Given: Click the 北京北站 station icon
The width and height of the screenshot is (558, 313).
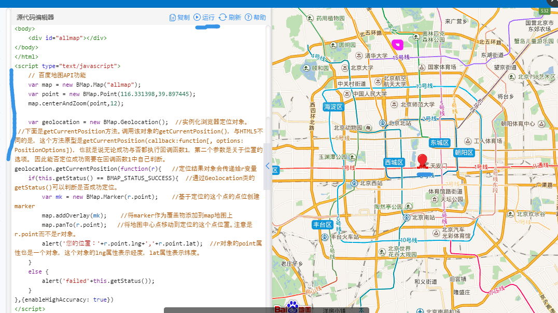Looking at the screenshot, I should [383, 123].
